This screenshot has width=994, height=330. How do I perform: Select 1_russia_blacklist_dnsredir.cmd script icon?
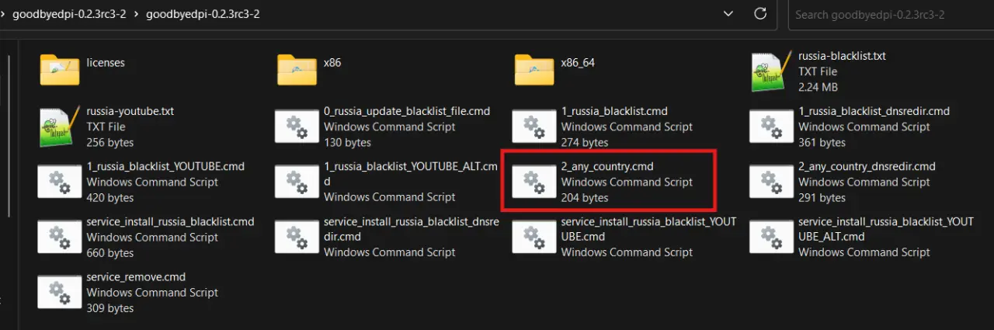click(771, 127)
